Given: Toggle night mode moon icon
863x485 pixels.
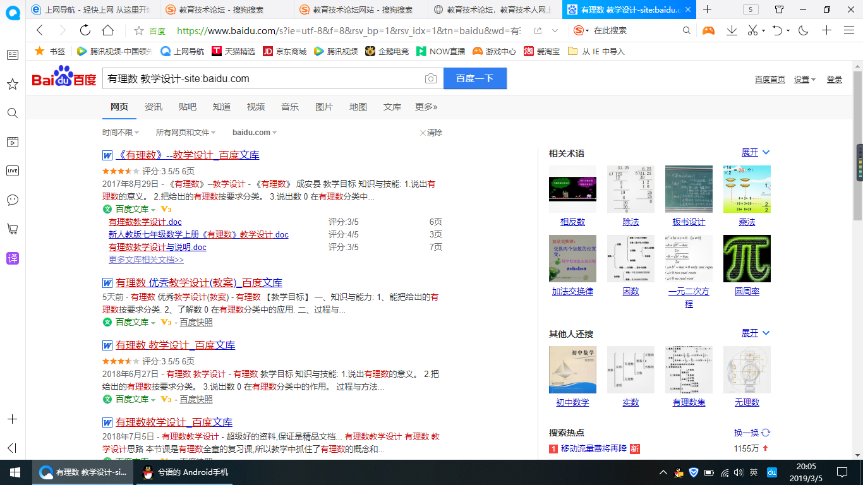Looking at the screenshot, I should coord(804,30).
